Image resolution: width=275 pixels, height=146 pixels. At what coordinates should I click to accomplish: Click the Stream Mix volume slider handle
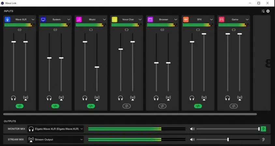click(x=228, y=139)
